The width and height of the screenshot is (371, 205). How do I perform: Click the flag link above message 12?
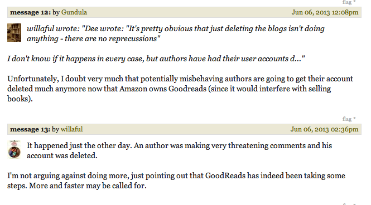pos(347,2)
